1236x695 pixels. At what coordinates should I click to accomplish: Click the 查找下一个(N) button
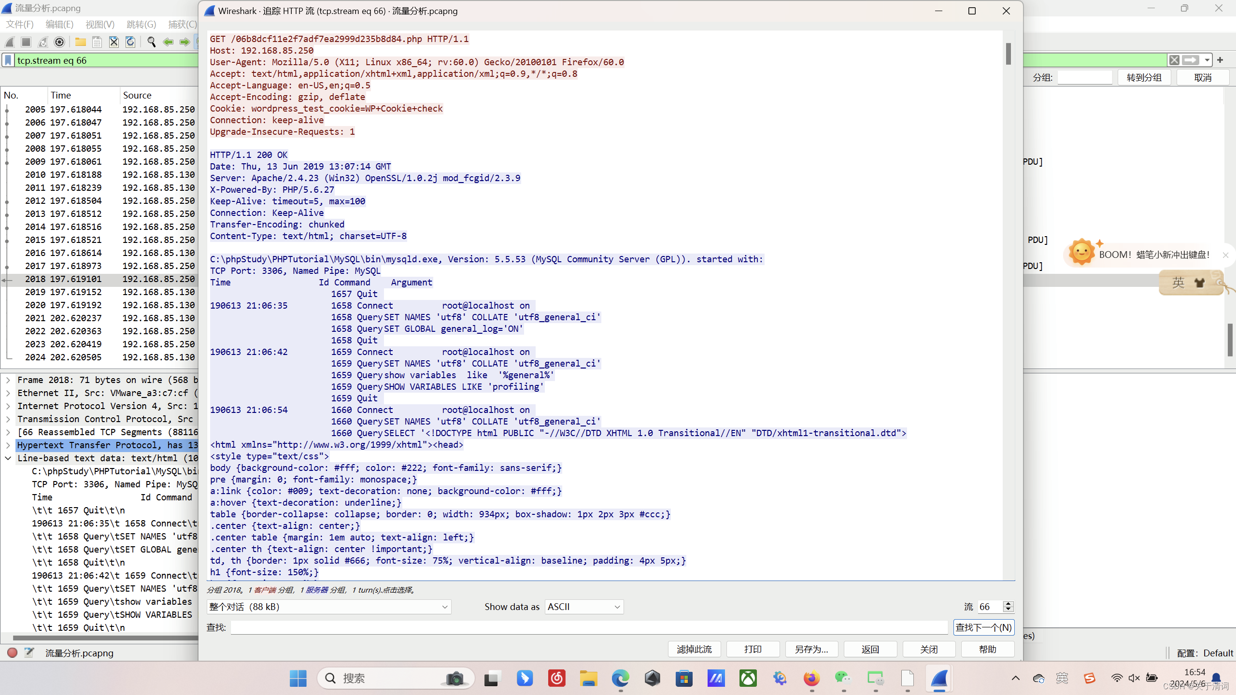pos(983,627)
